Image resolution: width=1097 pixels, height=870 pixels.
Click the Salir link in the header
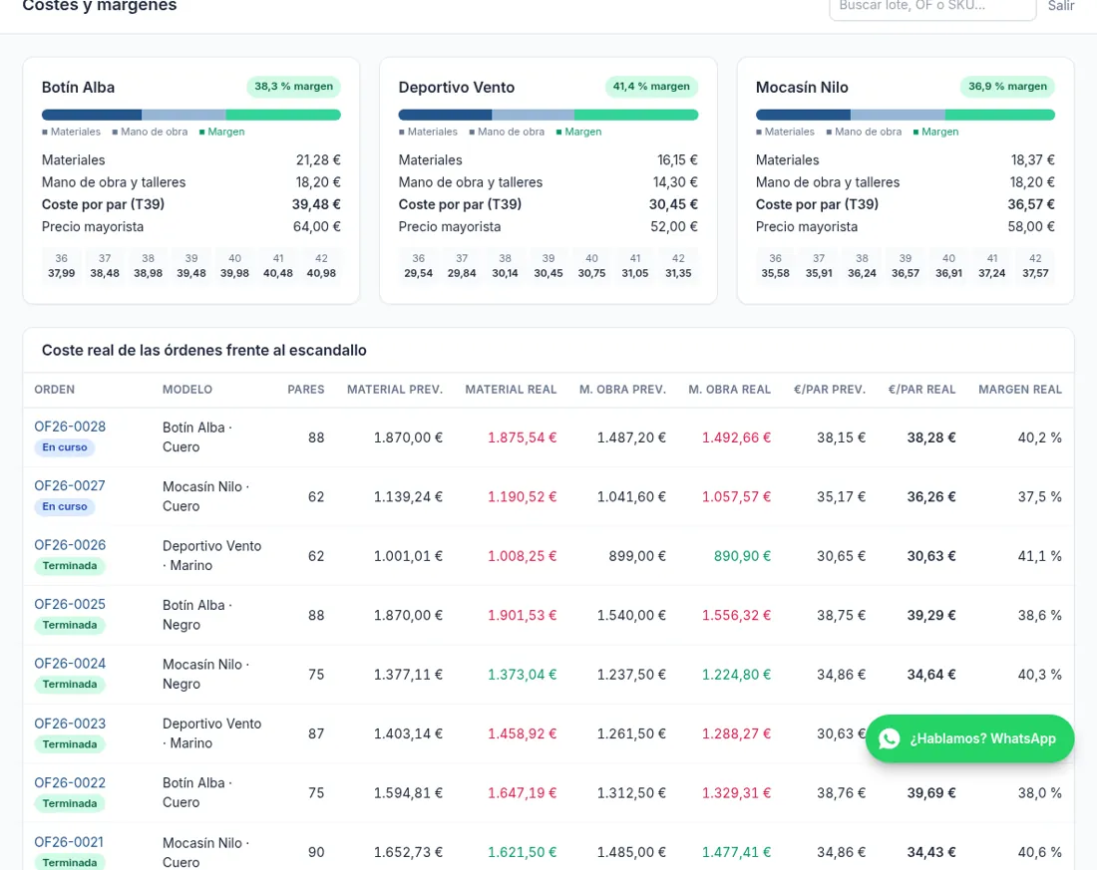coord(1061,6)
